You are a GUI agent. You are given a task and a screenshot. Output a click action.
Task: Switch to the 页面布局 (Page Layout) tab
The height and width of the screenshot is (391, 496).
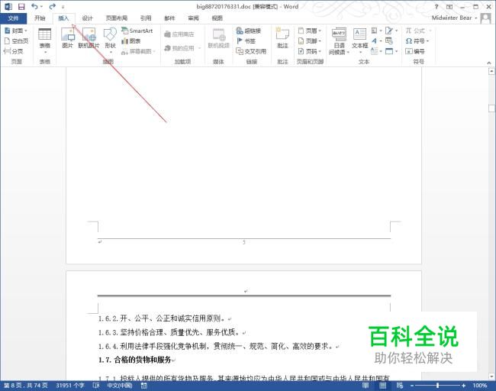pyautogui.click(x=117, y=18)
